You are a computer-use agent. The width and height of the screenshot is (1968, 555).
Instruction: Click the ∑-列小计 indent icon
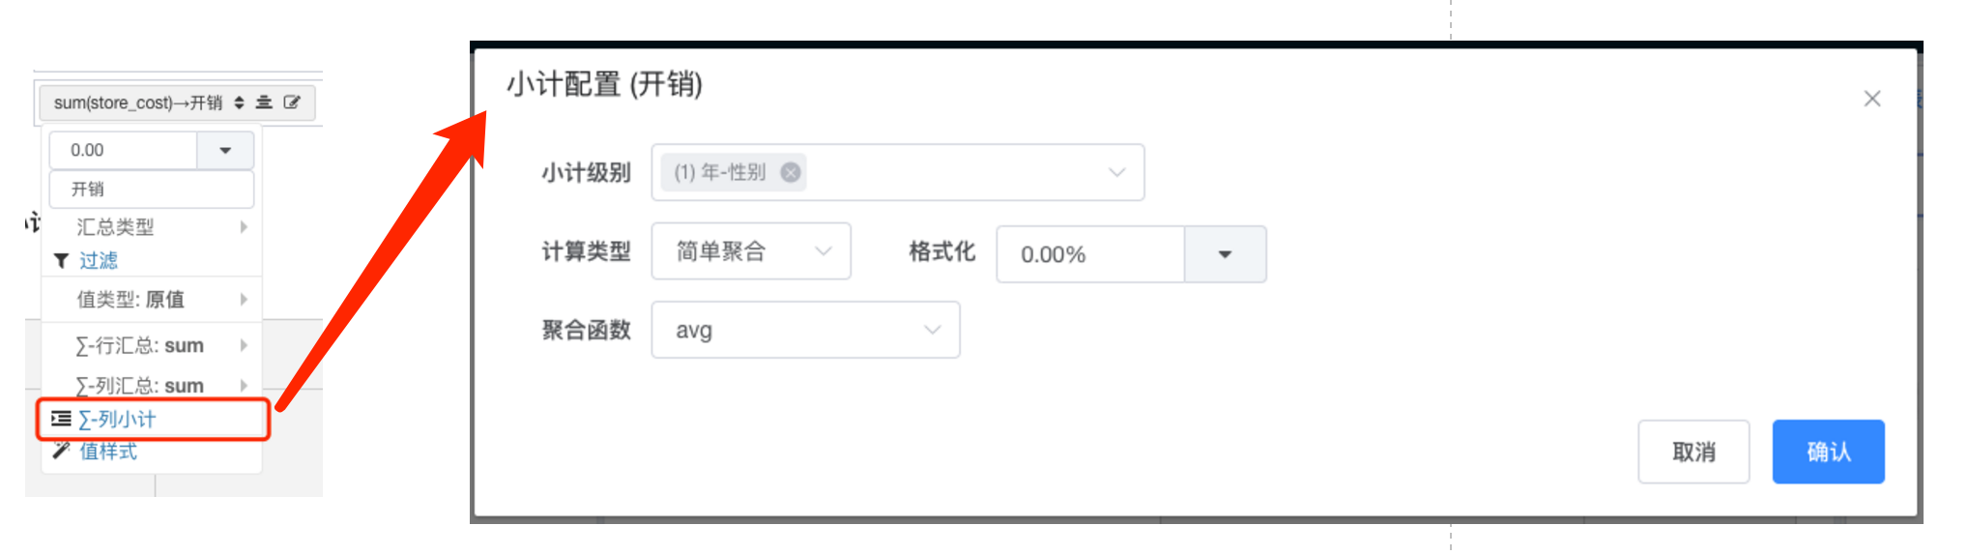(61, 419)
